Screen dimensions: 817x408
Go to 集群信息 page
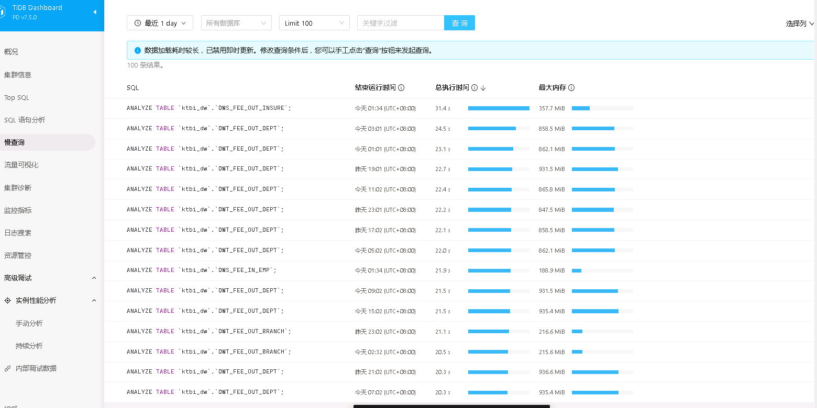point(18,75)
